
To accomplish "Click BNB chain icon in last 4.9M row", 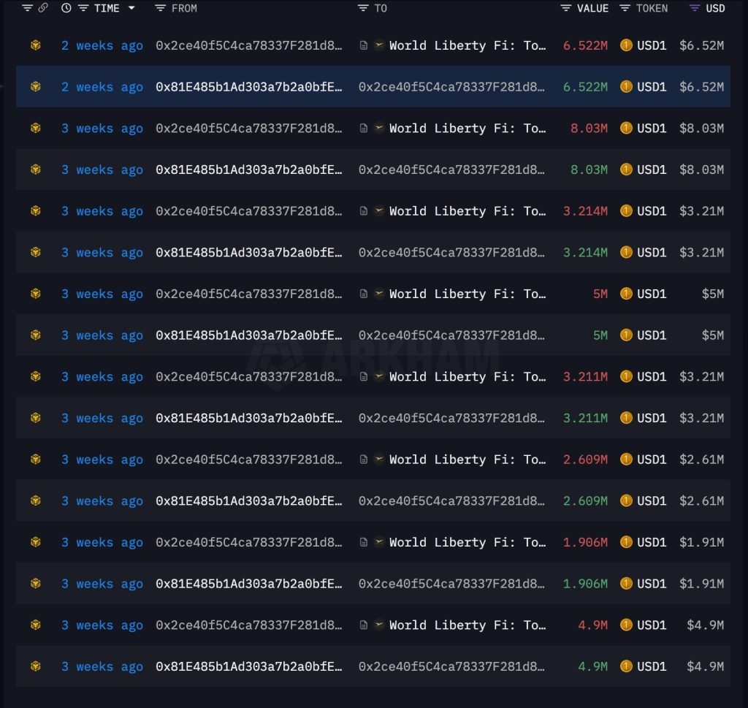I will point(35,666).
